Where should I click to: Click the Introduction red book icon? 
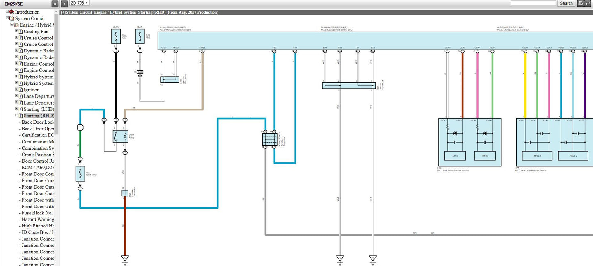[11, 12]
